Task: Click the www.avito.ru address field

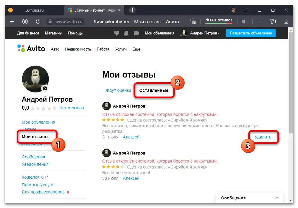Action: (69, 22)
